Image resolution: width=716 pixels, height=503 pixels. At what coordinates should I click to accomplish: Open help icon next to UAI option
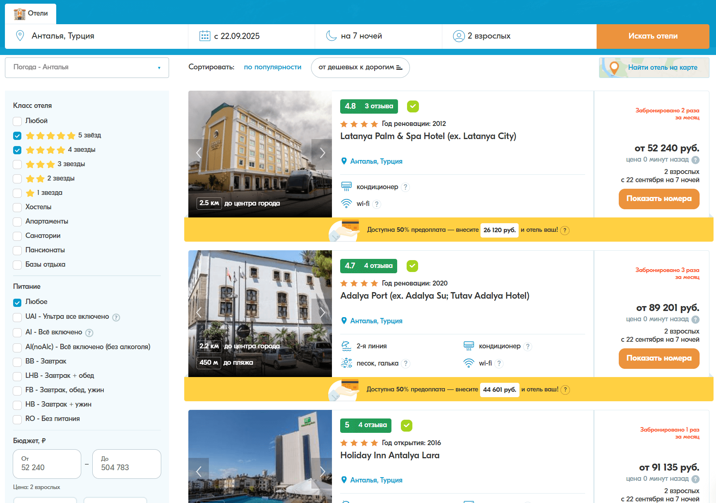click(116, 318)
